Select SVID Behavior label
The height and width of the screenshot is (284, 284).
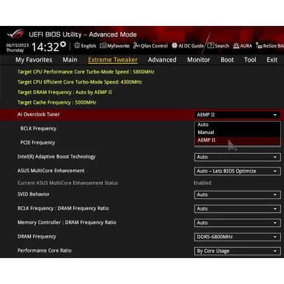pyautogui.click(x=33, y=194)
